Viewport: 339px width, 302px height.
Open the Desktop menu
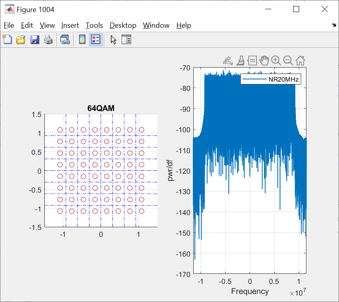123,25
